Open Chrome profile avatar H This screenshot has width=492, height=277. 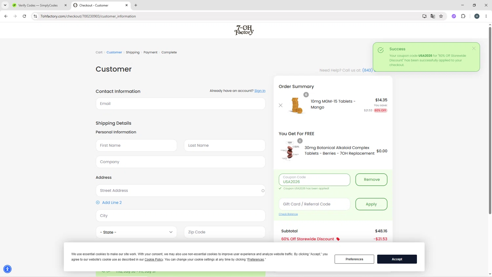(x=477, y=16)
